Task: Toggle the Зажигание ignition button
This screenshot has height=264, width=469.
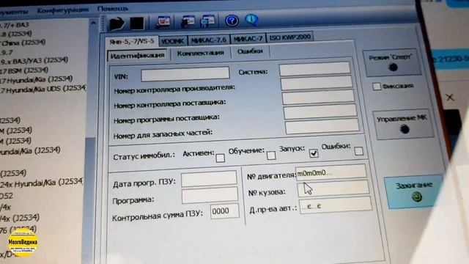Action: point(415,191)
